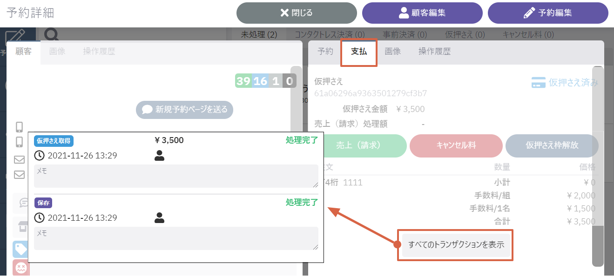Click the blue price tag icon
This screenshot has height=276, width=614.
(x=20, y=250)
